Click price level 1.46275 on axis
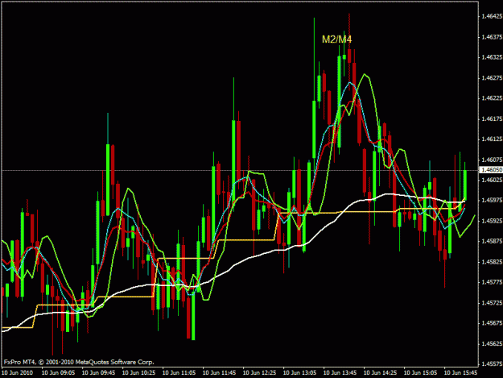This screenshot has height=378, width=503. (492, 78)
